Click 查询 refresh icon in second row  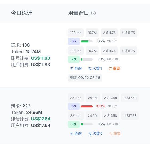coord(72,134)
